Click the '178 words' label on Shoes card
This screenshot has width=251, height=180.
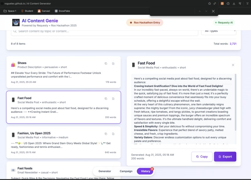(x=111, y=82)
